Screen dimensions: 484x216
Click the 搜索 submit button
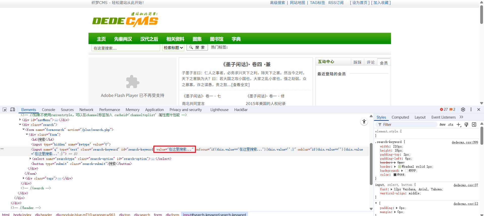197,47
